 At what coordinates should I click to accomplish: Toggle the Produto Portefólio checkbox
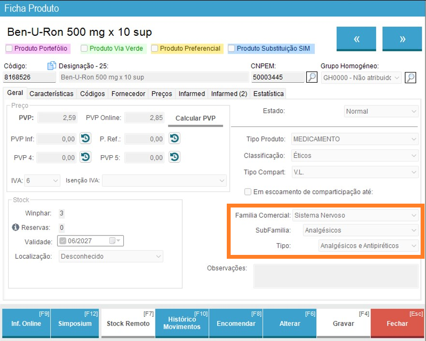click(9, 48)
